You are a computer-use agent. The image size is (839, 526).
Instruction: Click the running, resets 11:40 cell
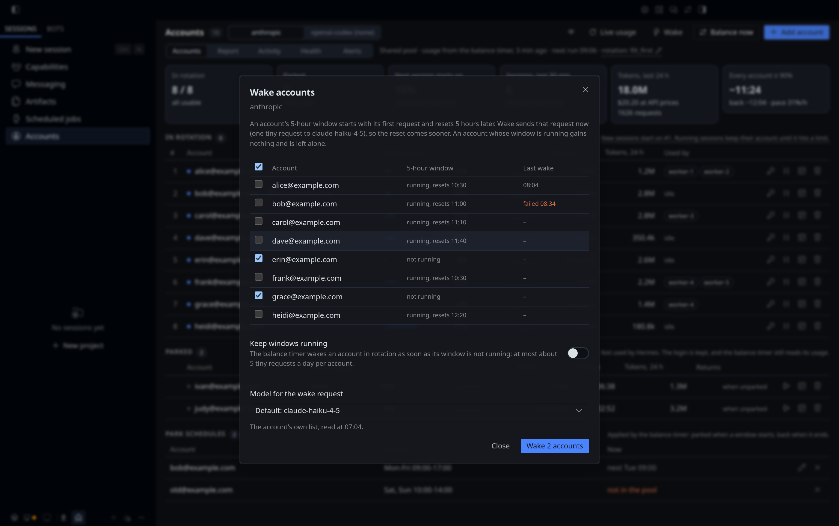click(436, 241)
